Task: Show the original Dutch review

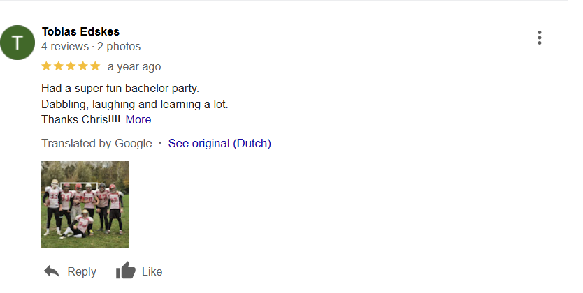Action: click(x=219, y=143)
